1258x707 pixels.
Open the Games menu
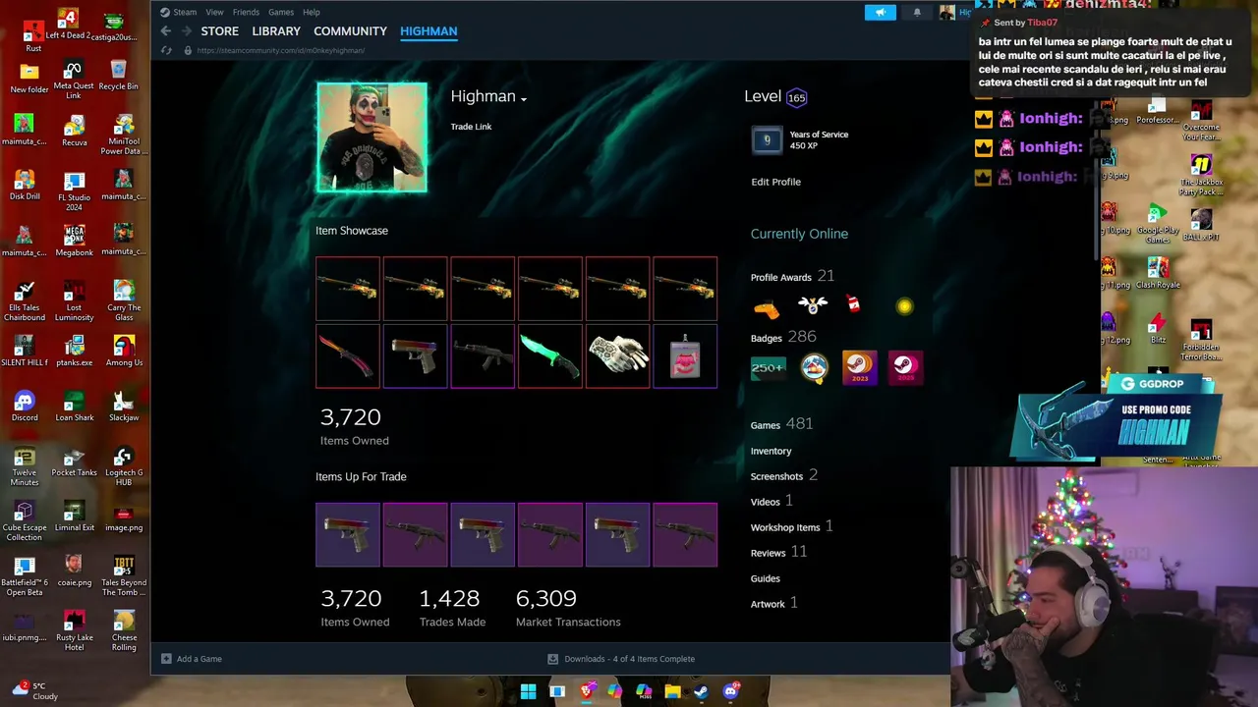coord(281,12)
